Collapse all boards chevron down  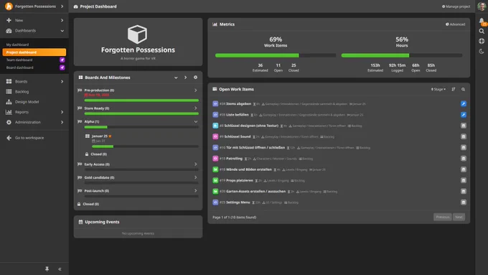click(176, 78)
